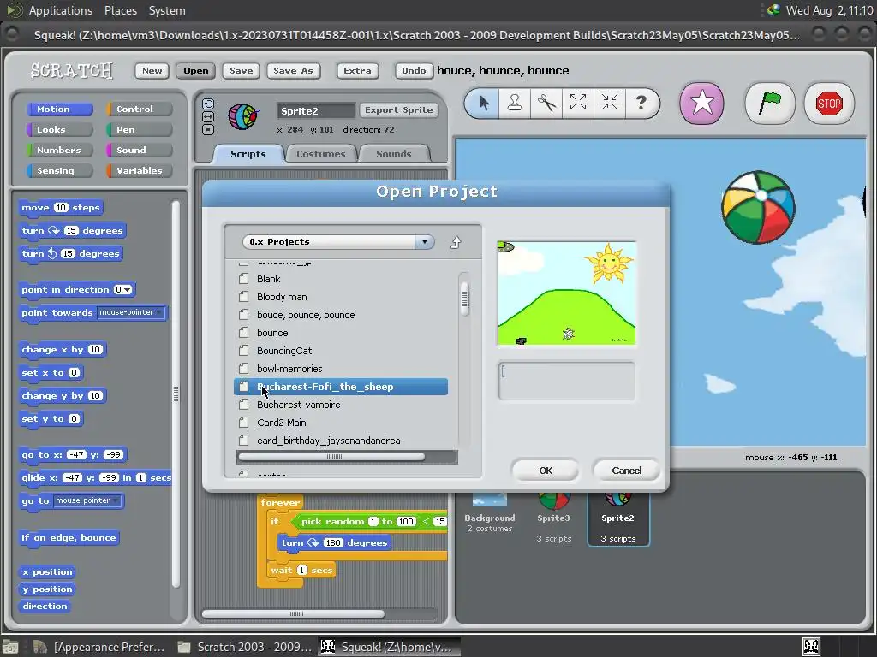Click the Open button in toolbar
Image resolution: width=877 pixels, height=657 pixels.
196,70
